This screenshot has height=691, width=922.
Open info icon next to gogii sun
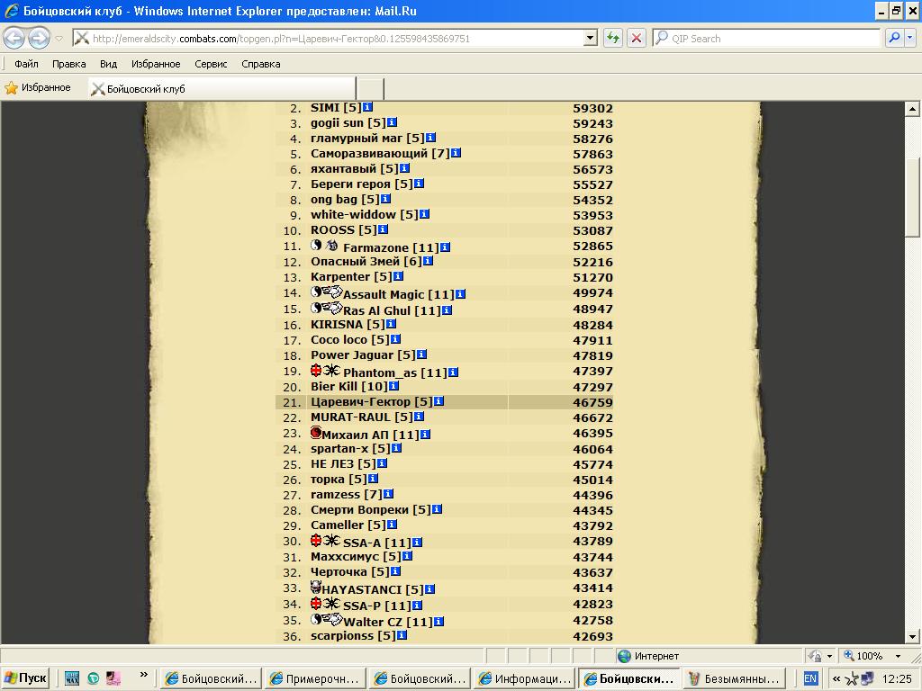[x=393, y=122]
